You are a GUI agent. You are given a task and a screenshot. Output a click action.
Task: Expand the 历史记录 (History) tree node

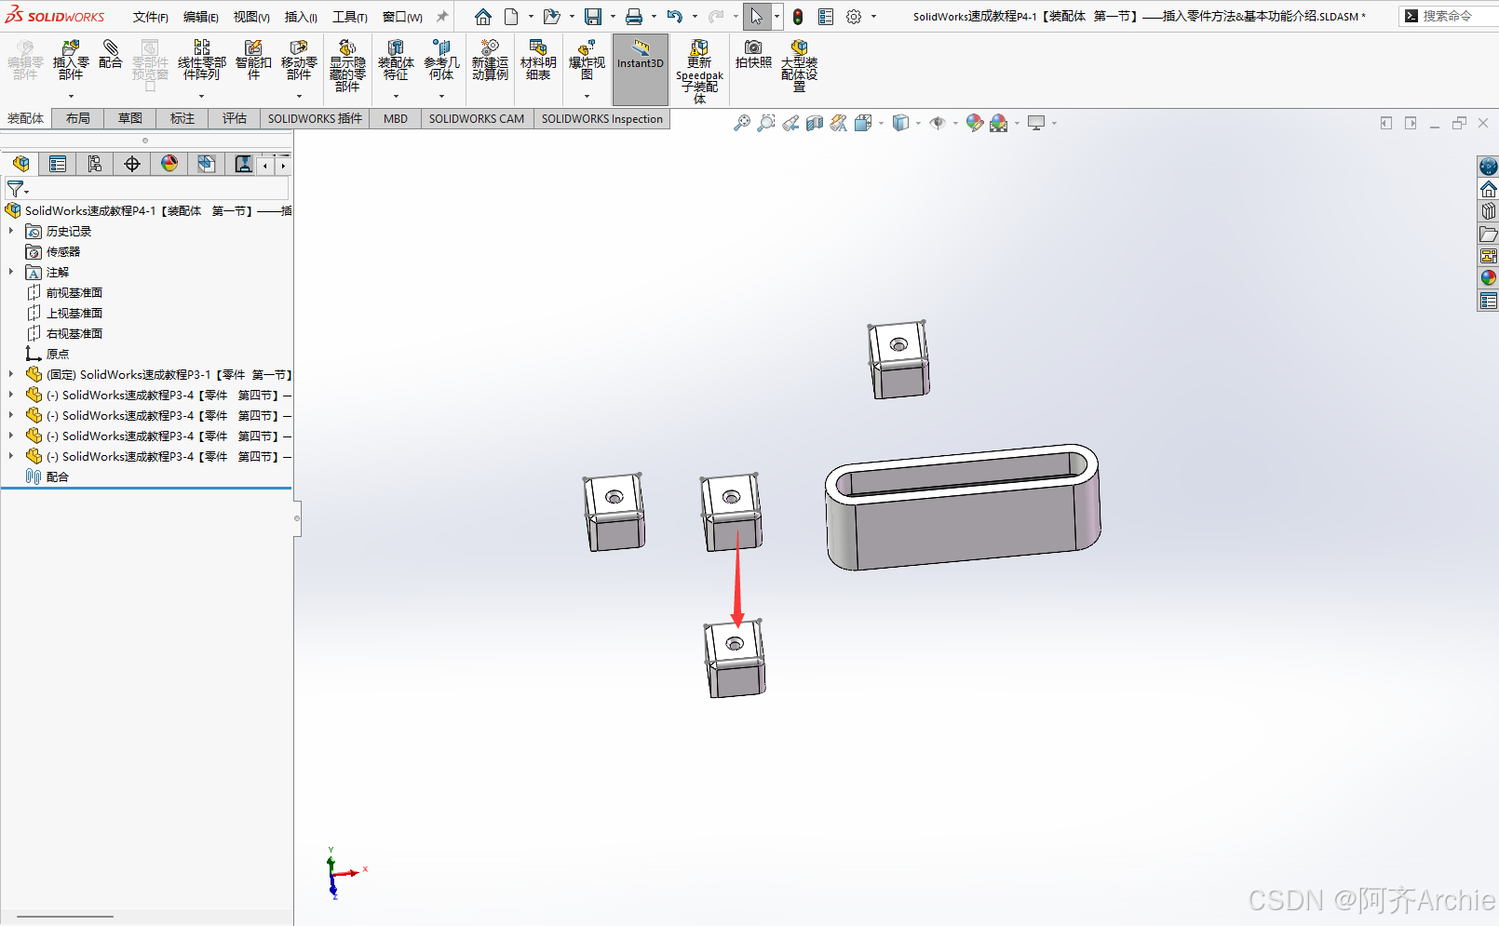click(x=11, y=231)
